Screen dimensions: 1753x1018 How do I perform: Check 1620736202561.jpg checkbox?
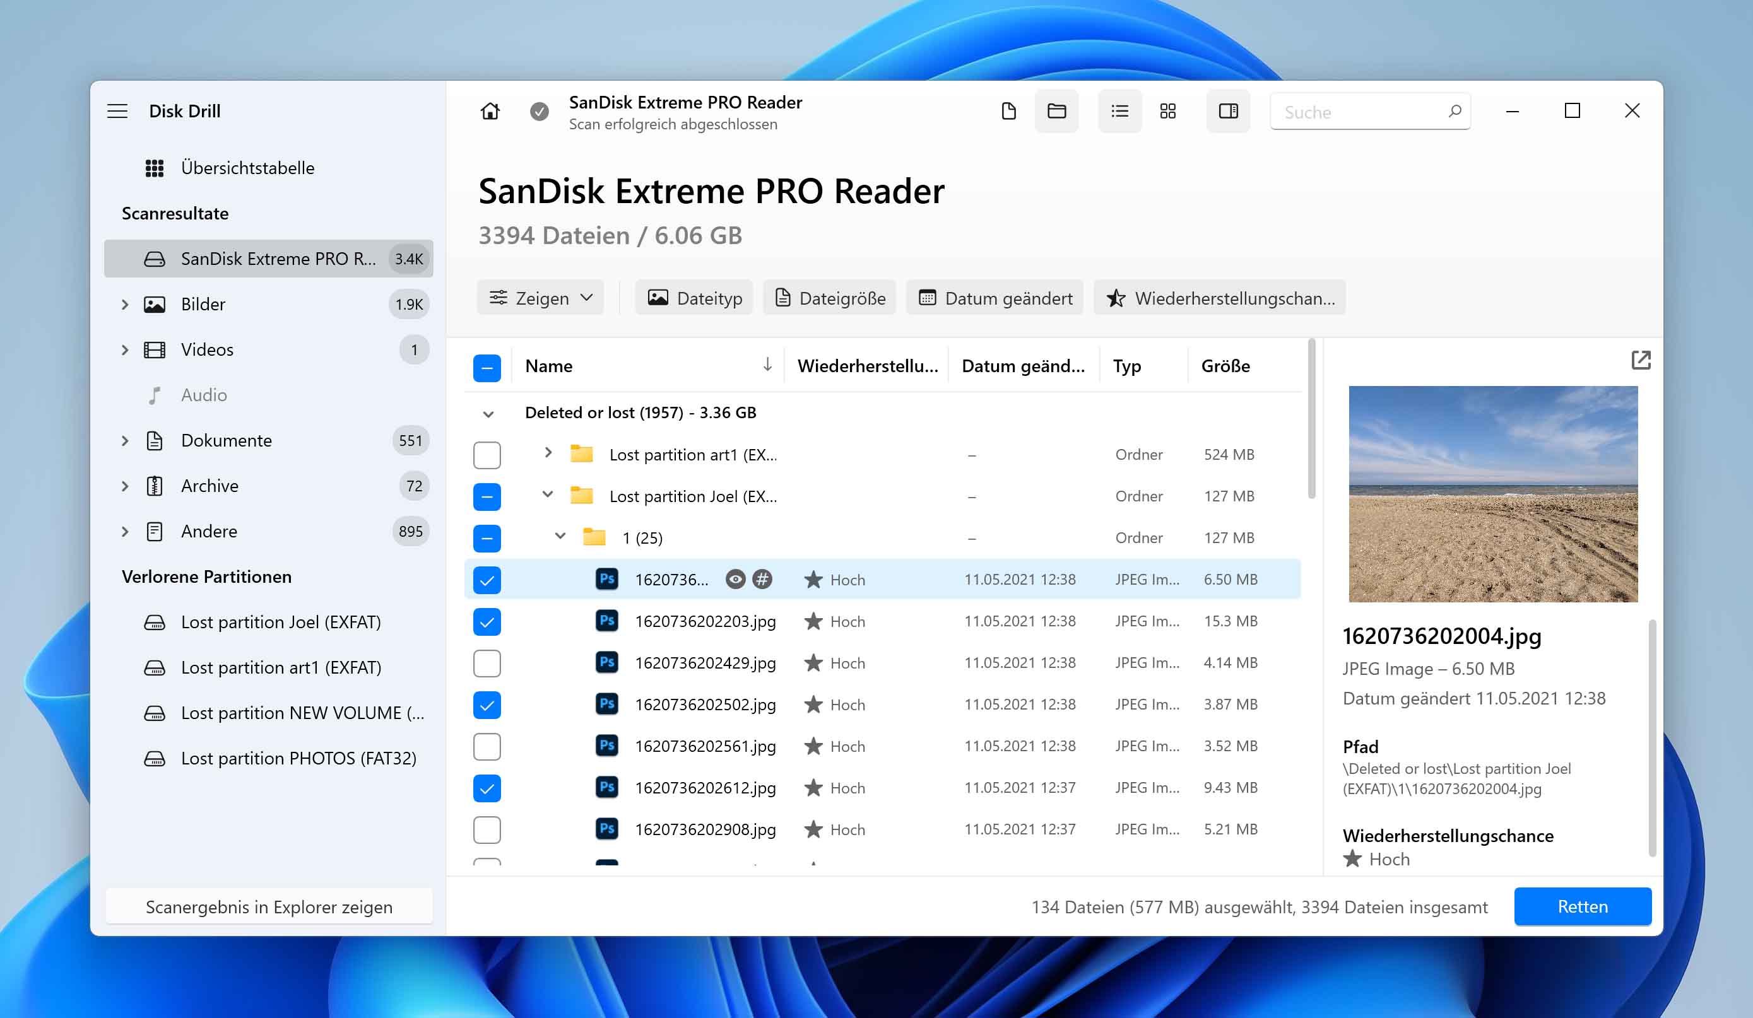[487, 747]
